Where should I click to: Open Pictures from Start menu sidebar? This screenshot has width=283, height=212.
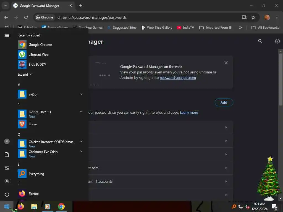point(7,168)
